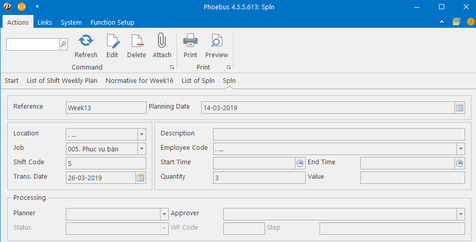The image size is (476, 242).
Task: Click the Reference field showing Week13
Action: 106,108
